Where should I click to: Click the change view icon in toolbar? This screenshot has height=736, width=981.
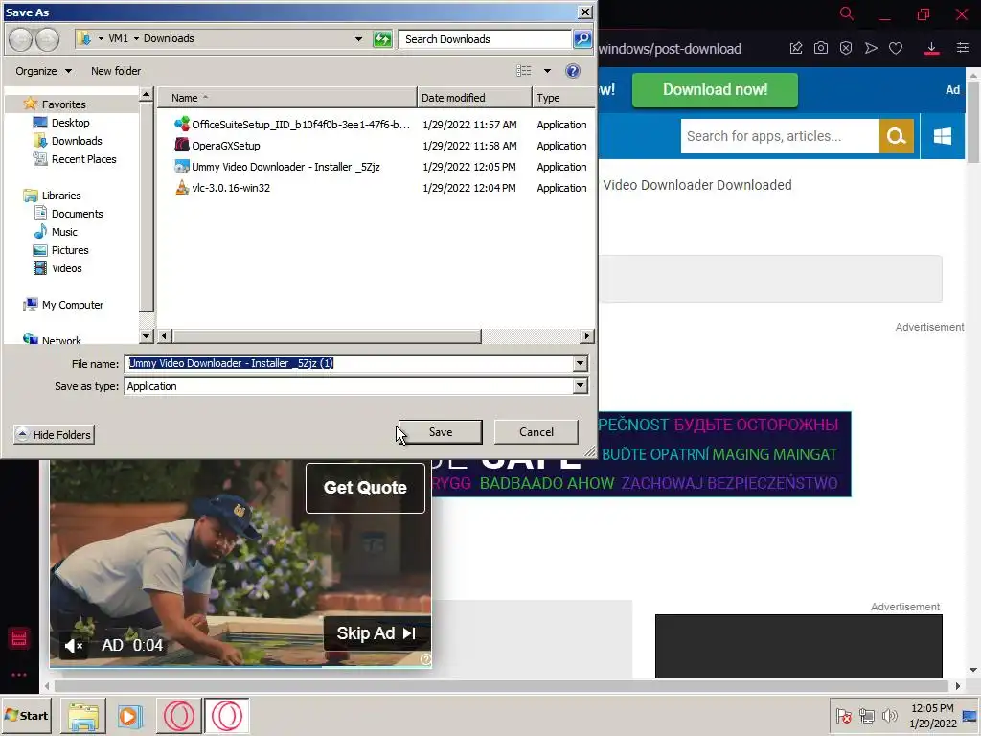tap(524, 71)
